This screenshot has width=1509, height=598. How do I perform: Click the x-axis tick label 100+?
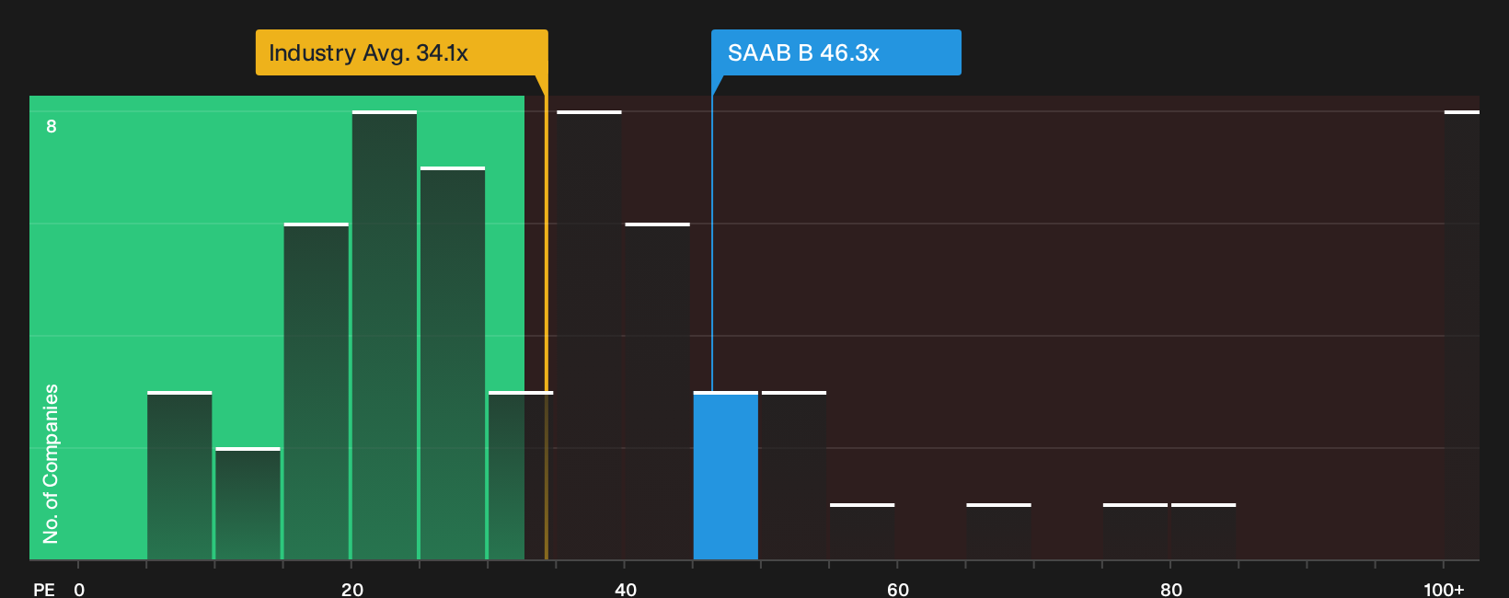pos(1444,590)
